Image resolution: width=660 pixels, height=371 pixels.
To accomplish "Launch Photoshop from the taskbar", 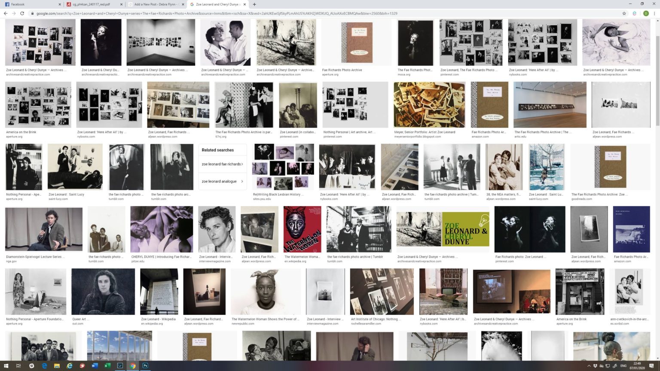I will point(146,366).
